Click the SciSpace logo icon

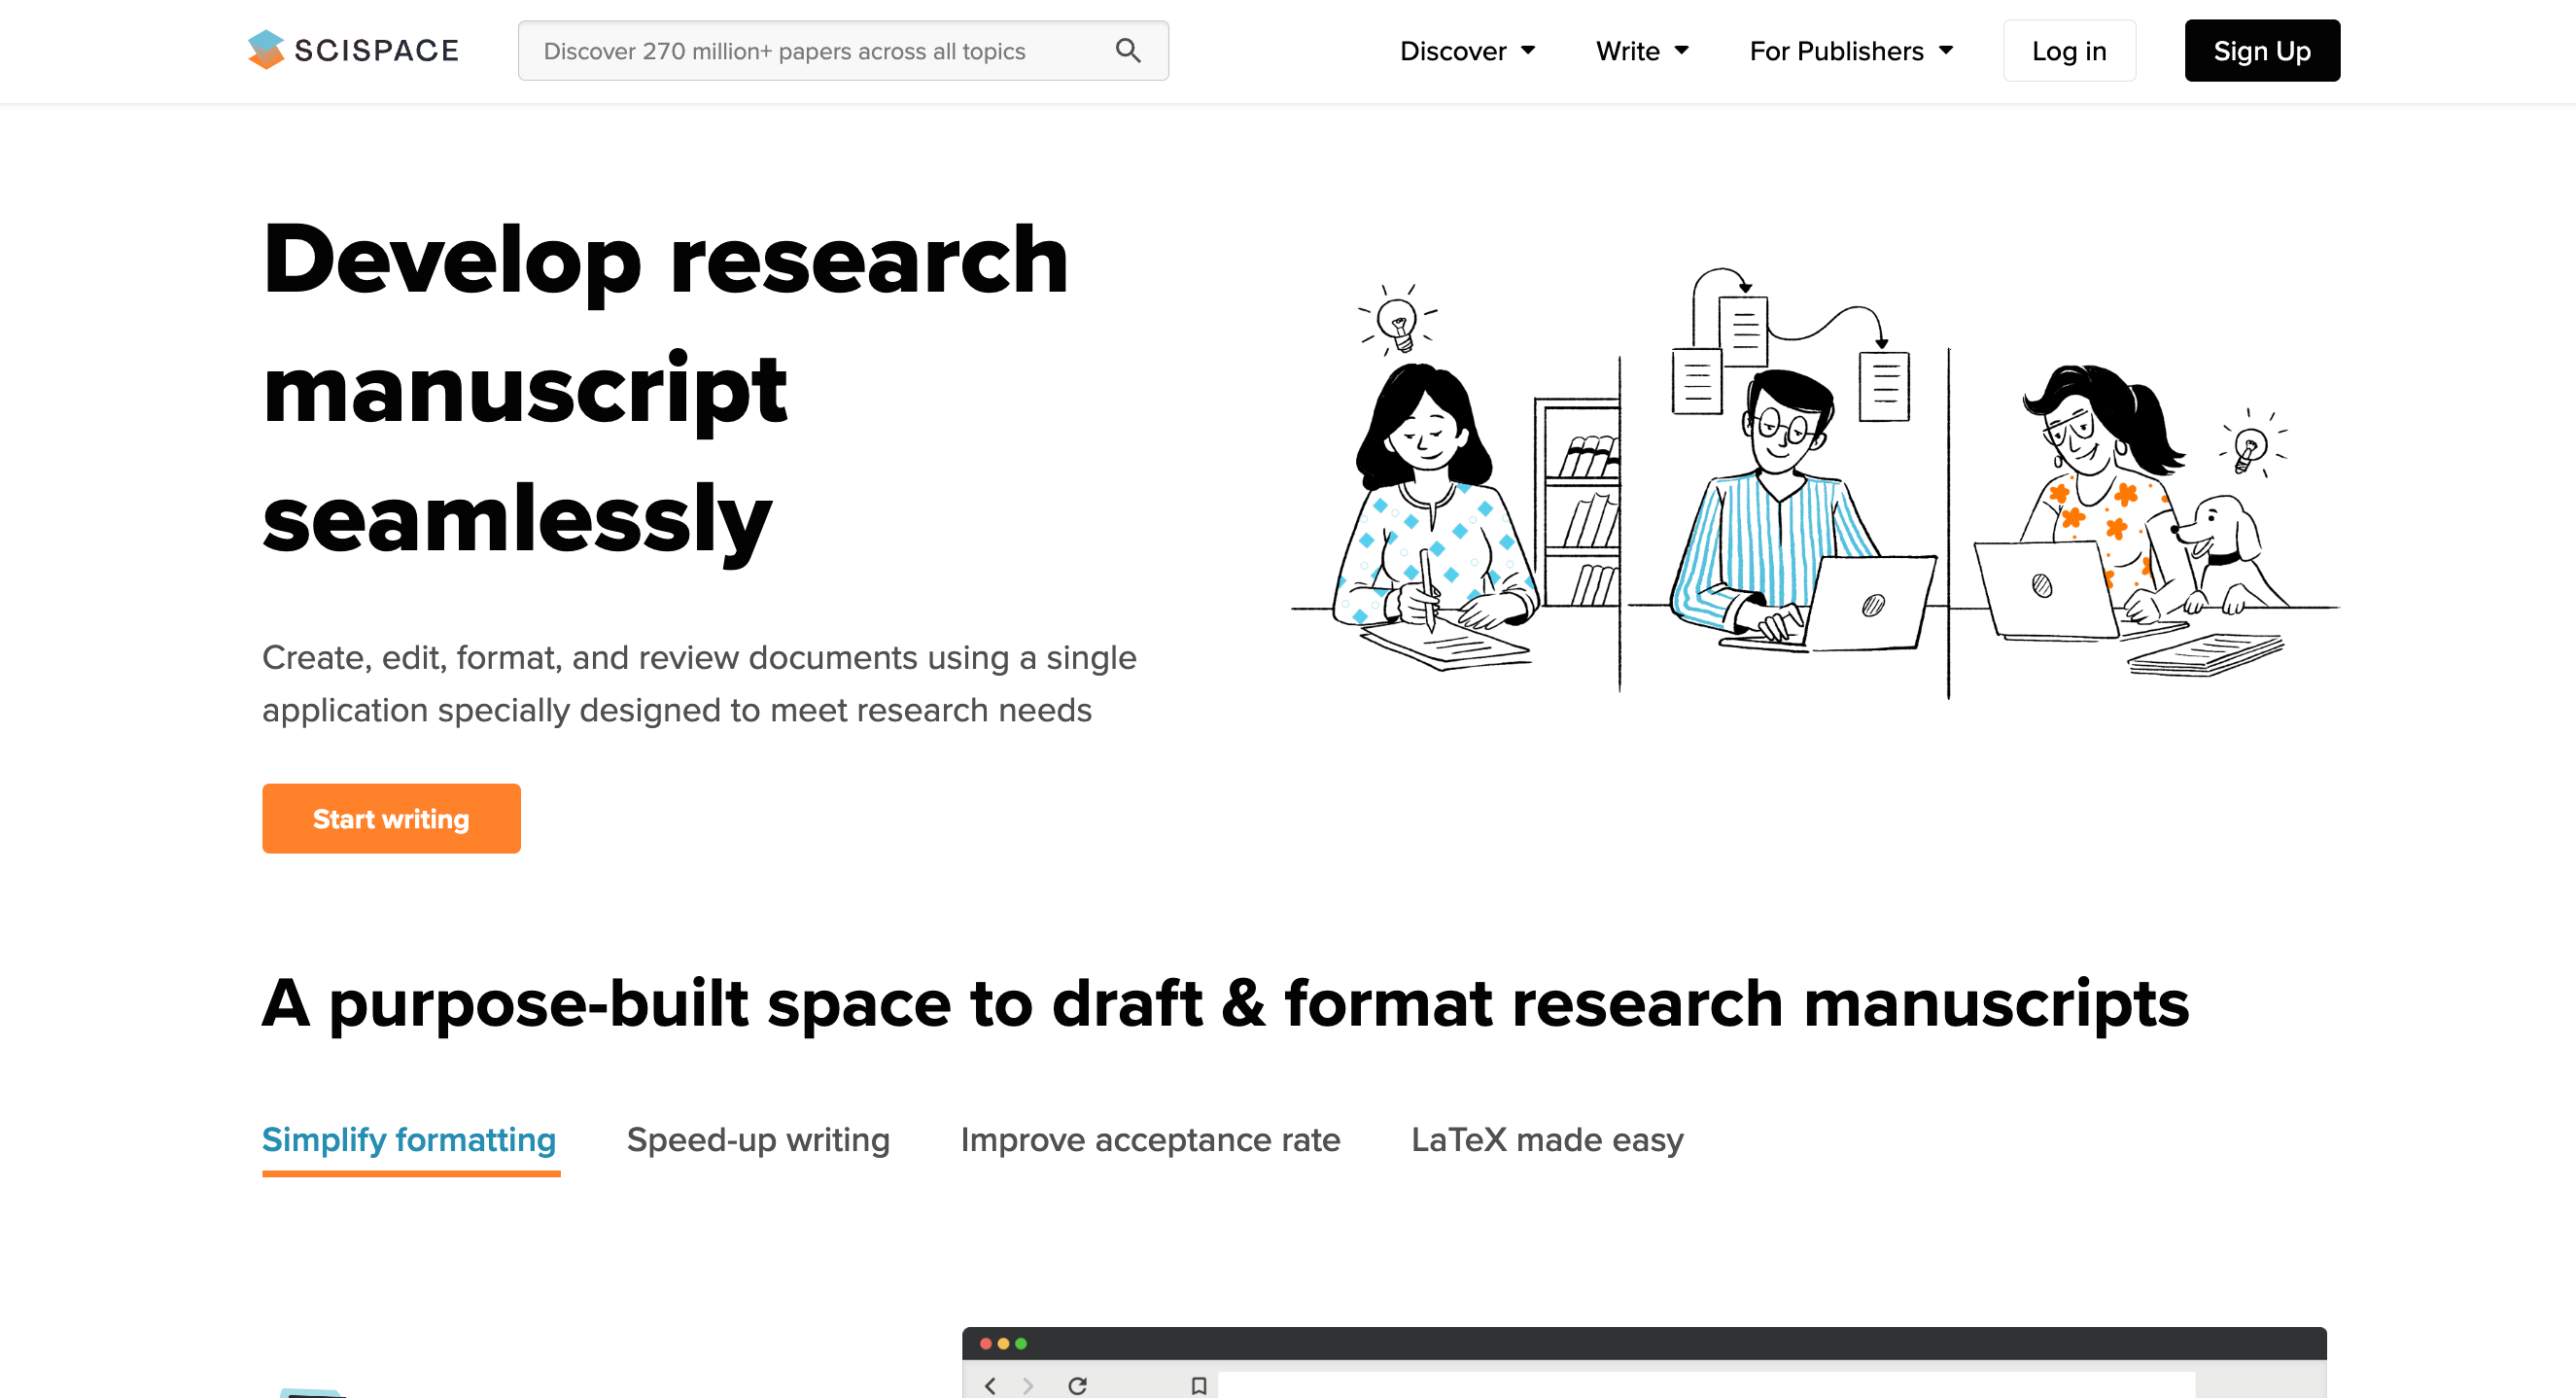266,50
